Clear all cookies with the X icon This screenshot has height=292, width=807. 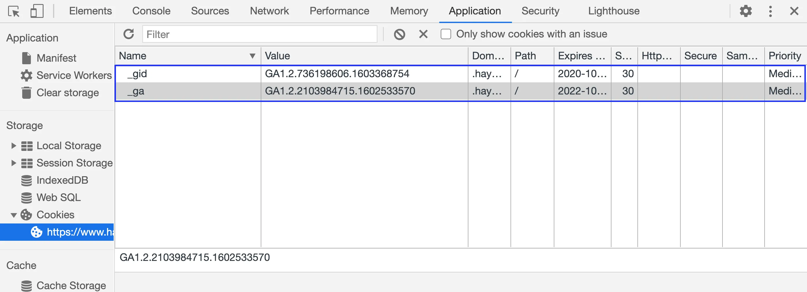click(423, 34)
